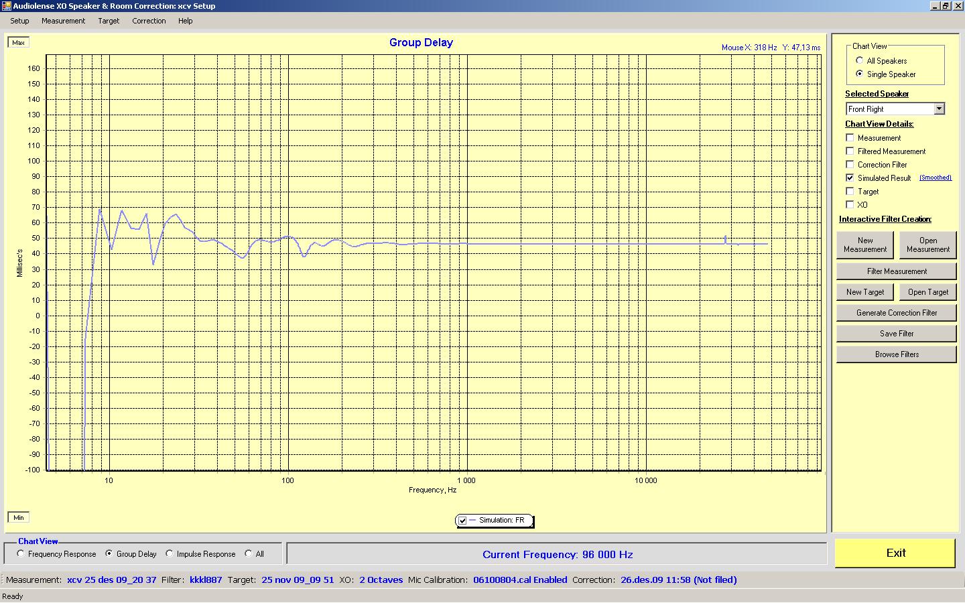This screenshot has height=603, width=965.
Task: Select Single Speaker chart view
Action: pyautogui.click(x=860, y=74)
